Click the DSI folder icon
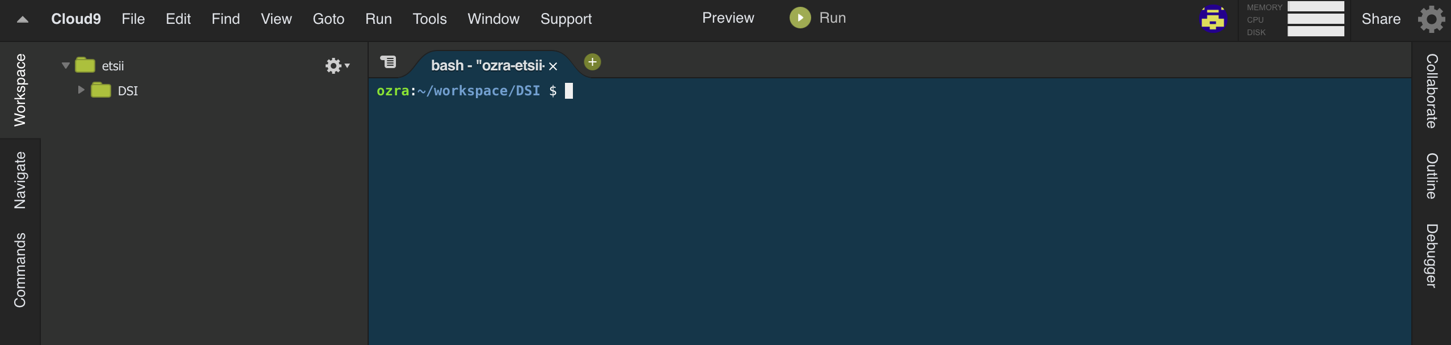The height and width of the screenshot is (345, 1451). coord(101,90)
